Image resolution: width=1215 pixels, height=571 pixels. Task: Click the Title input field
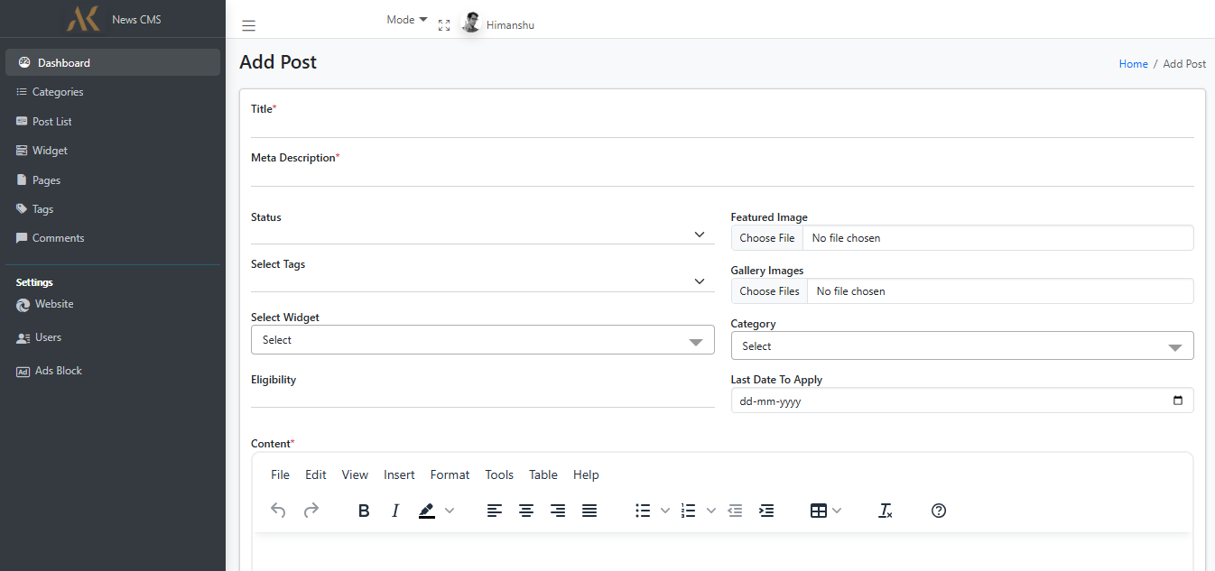[722, 126]
